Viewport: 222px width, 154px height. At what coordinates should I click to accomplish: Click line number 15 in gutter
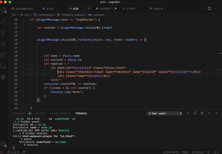(16, 40)
